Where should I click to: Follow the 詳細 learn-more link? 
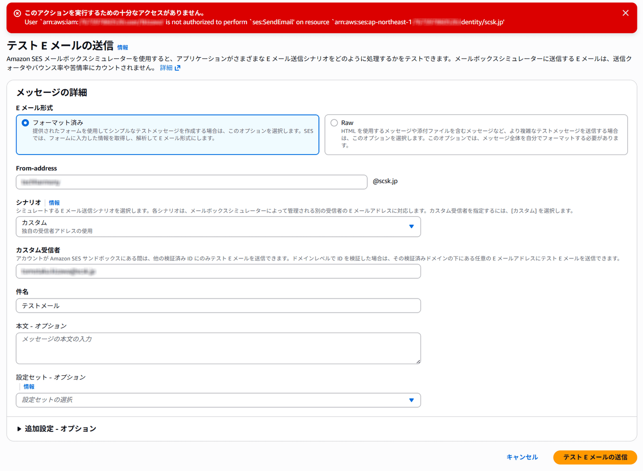(x=165, y=68)
